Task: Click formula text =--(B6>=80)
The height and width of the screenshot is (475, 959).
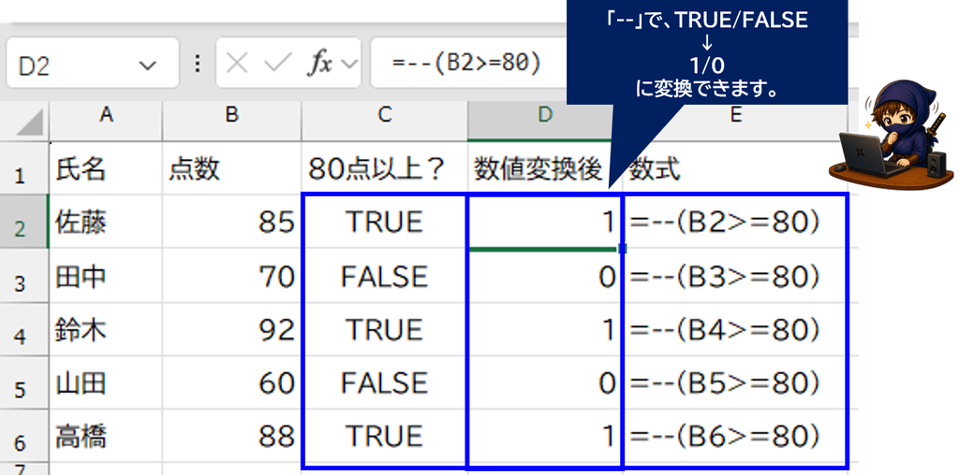Action: click(723, 436)
